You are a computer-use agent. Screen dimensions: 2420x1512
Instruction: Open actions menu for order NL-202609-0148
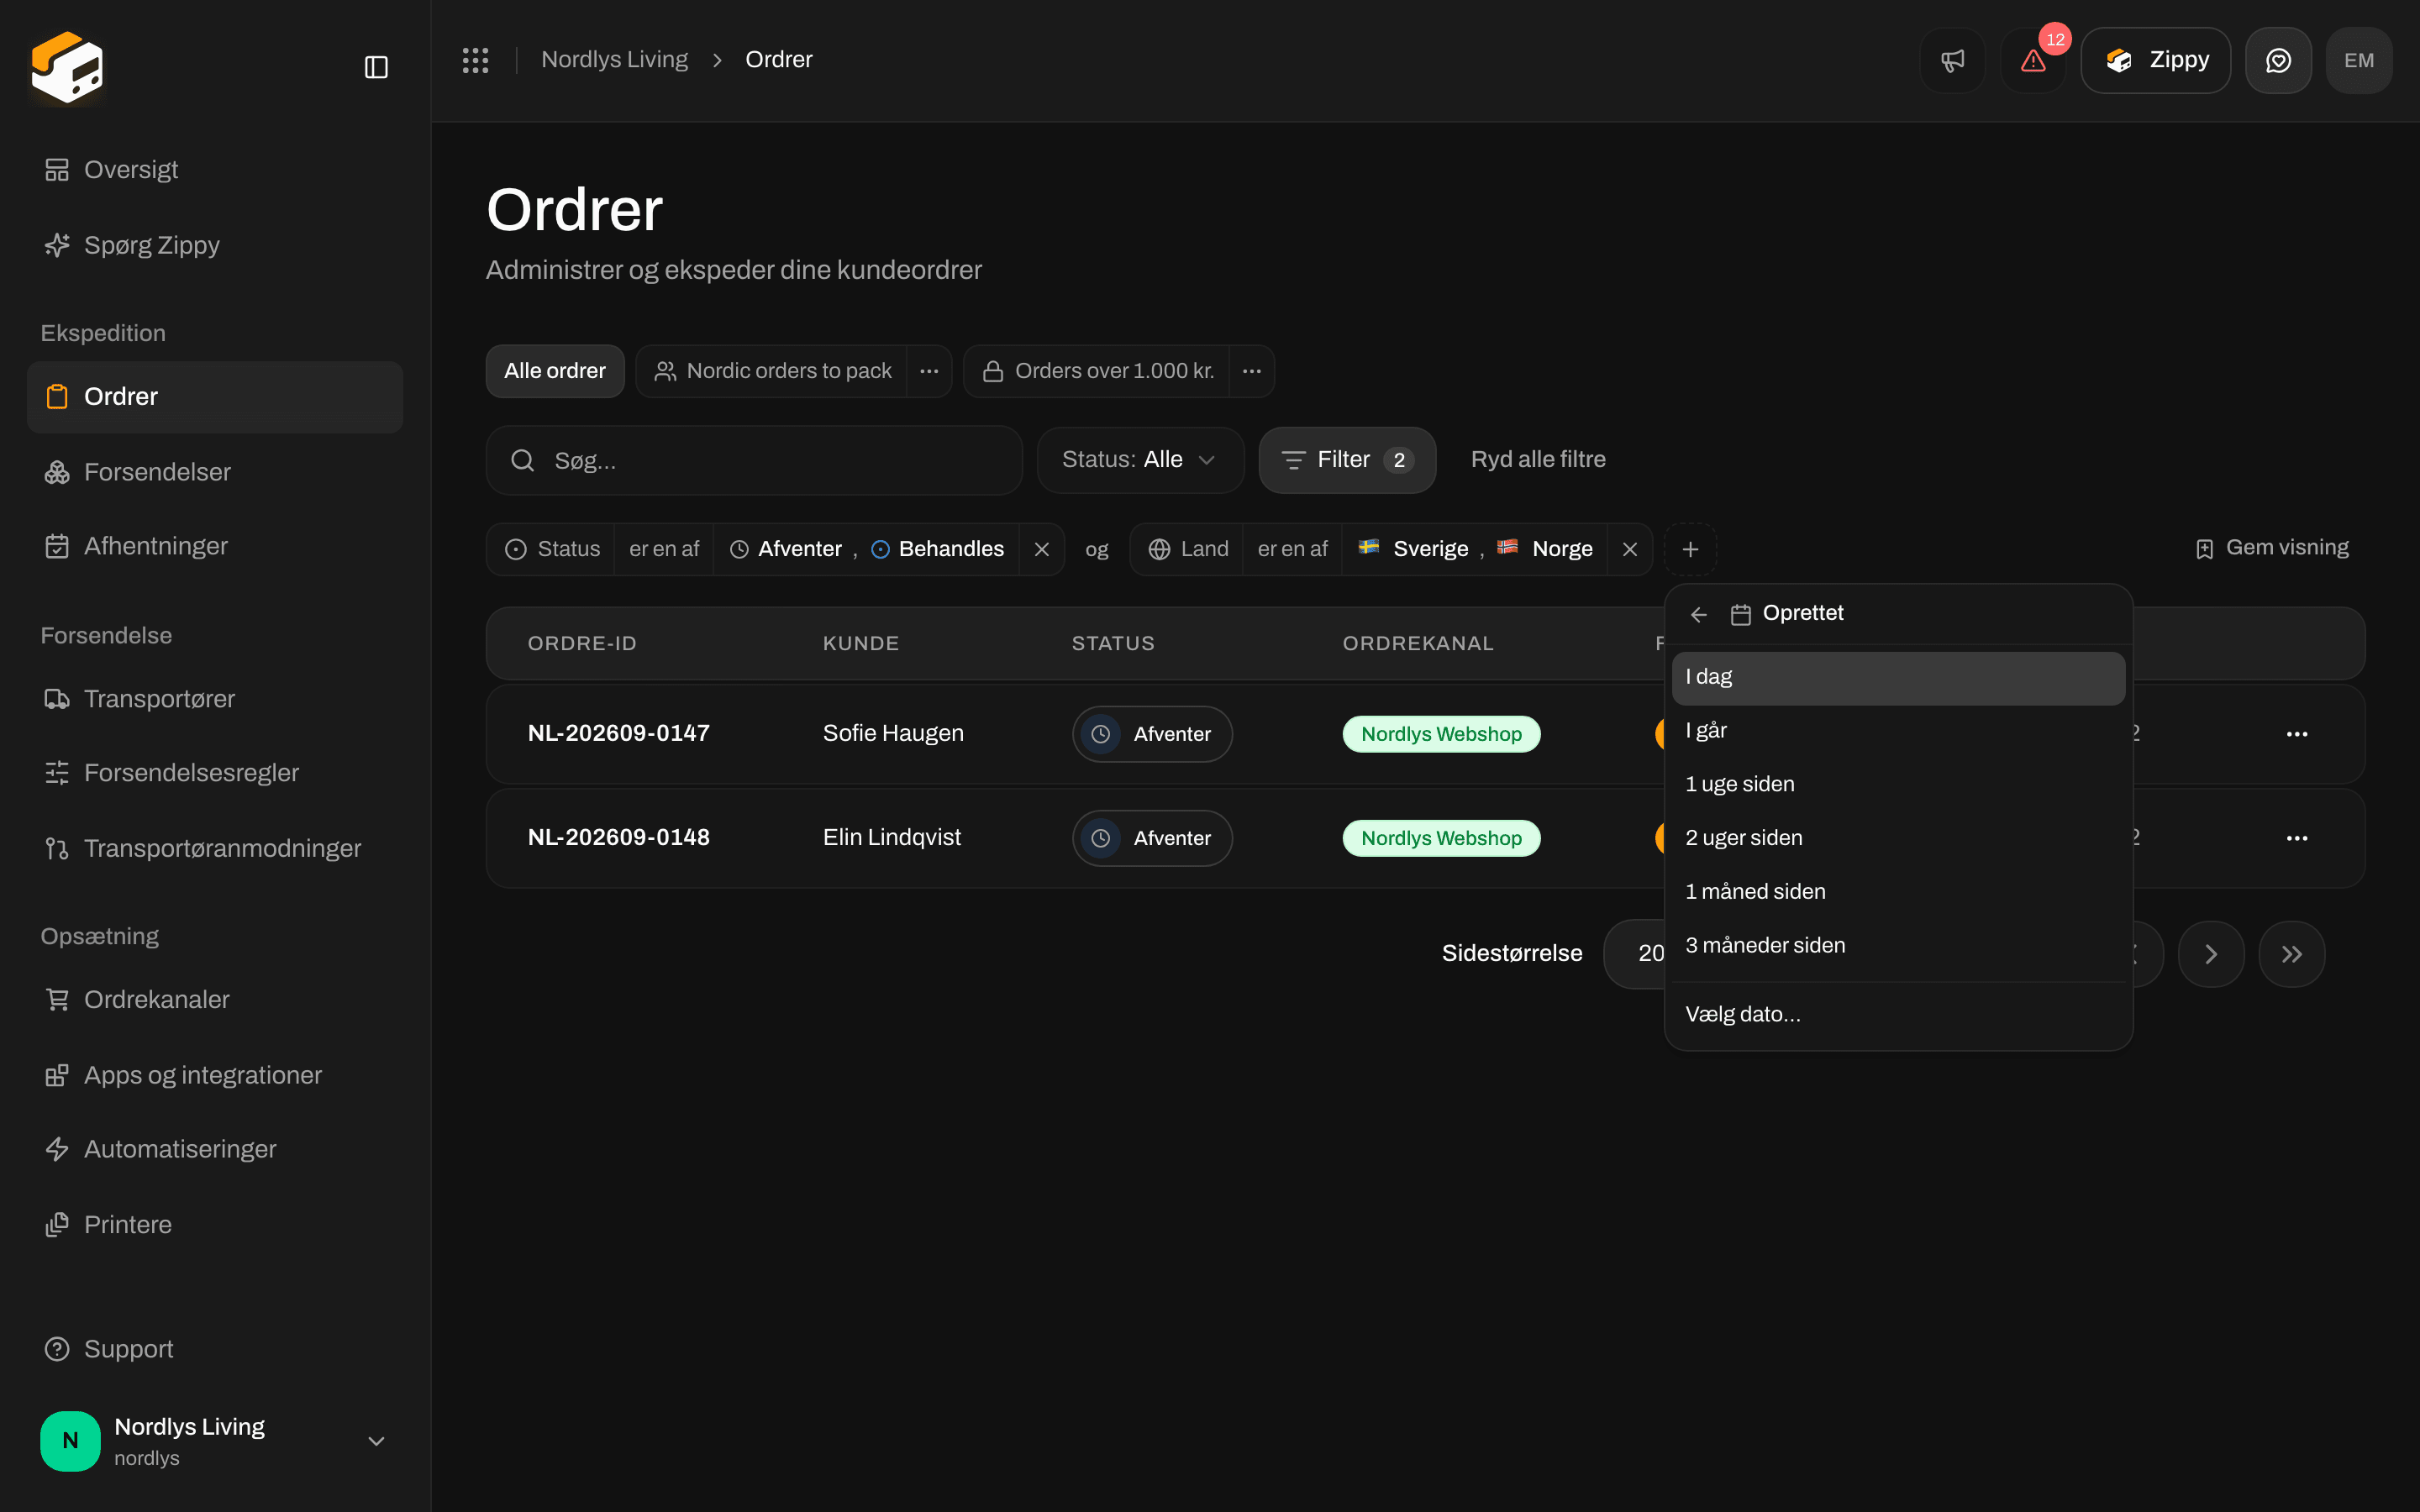(2297, 838)
